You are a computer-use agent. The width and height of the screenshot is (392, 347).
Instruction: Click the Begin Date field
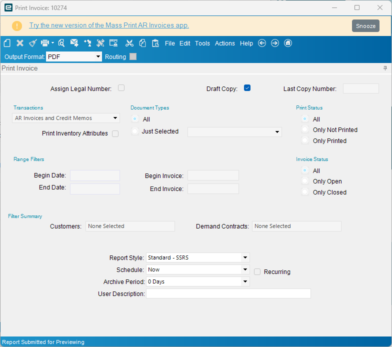click(95, 175)
